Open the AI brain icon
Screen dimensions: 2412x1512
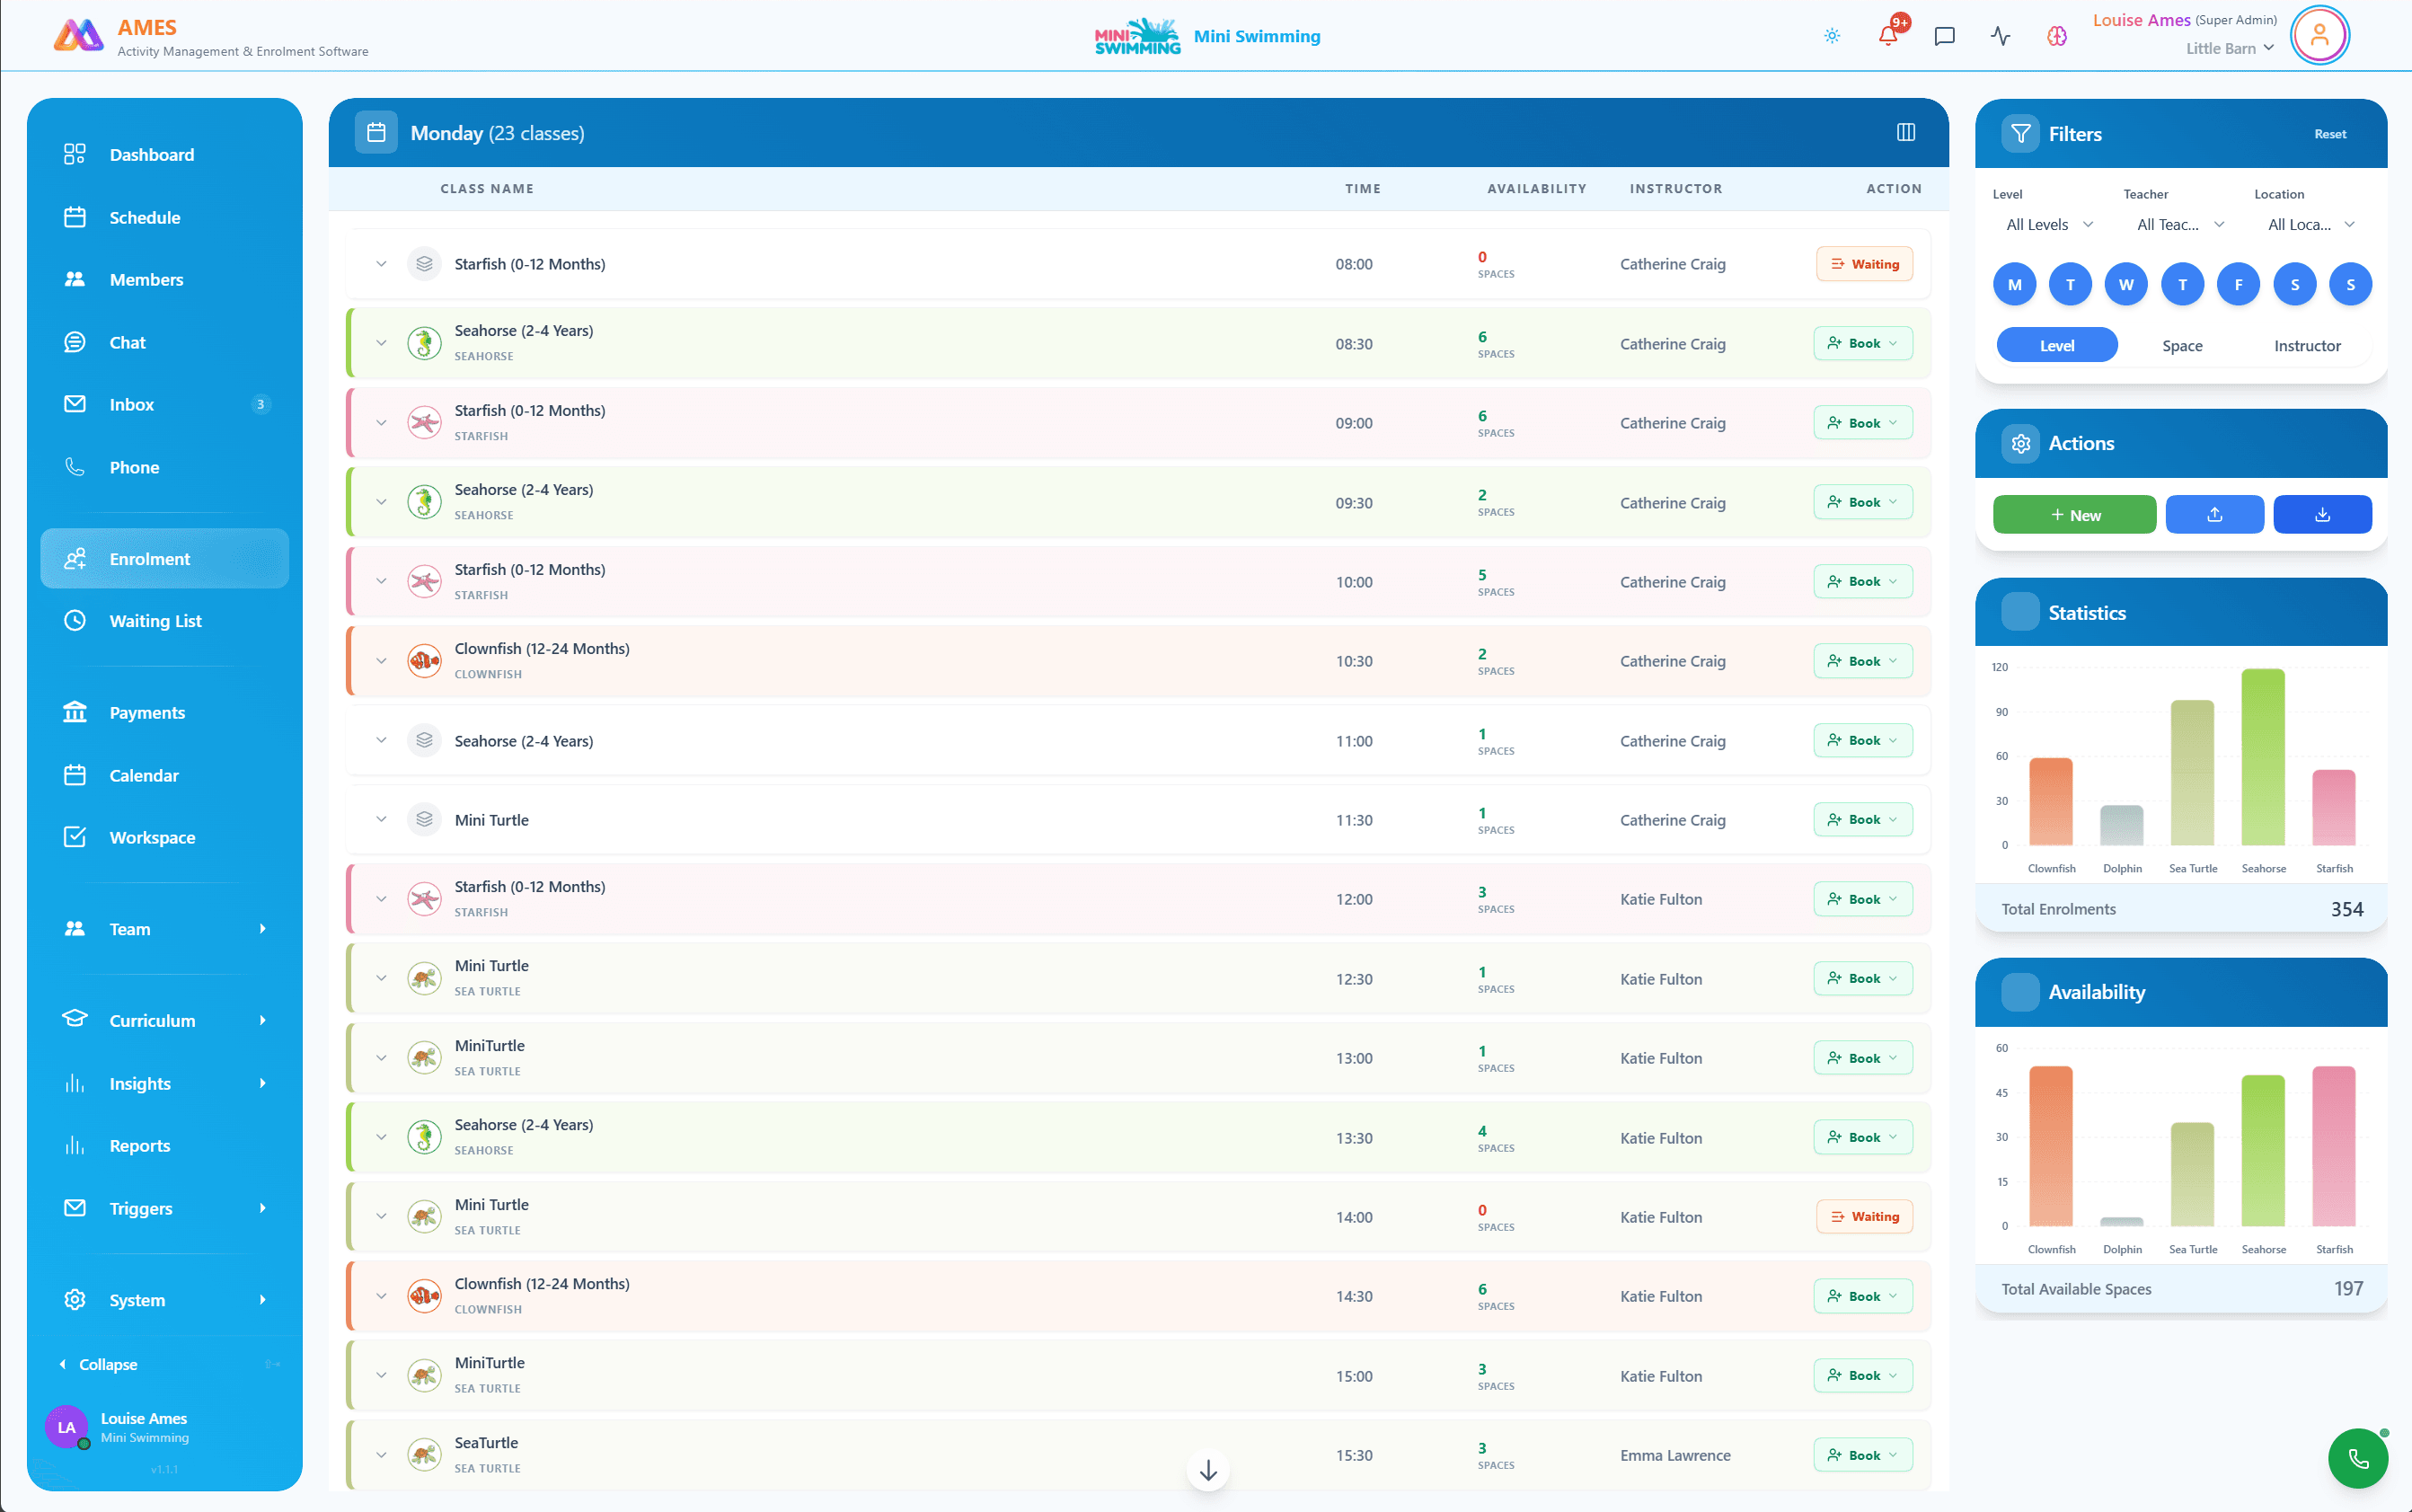tap(2056, 36)
